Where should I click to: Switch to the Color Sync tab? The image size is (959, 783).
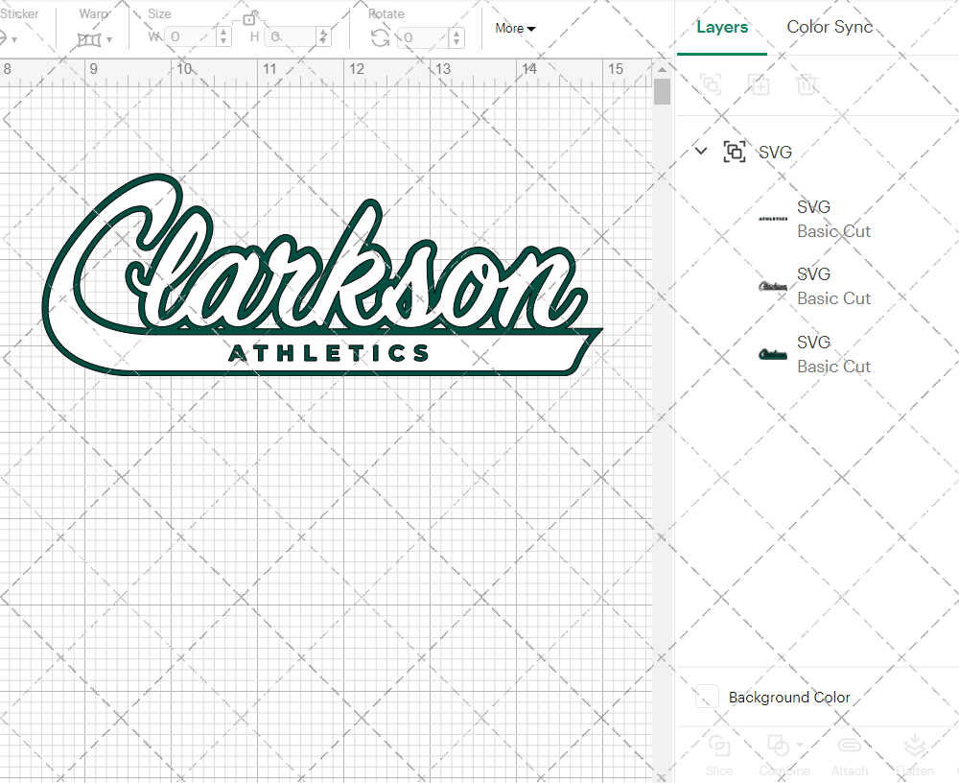tap(829, 27)
